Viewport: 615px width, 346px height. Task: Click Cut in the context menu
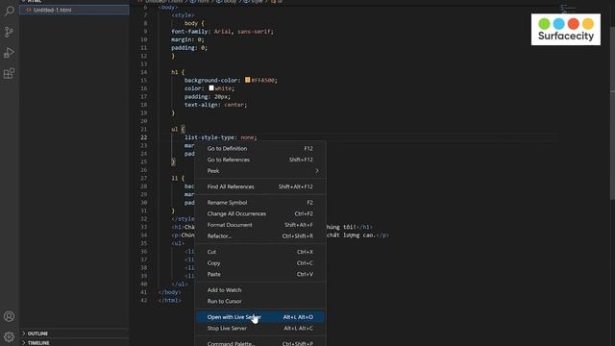pos(260,252)
